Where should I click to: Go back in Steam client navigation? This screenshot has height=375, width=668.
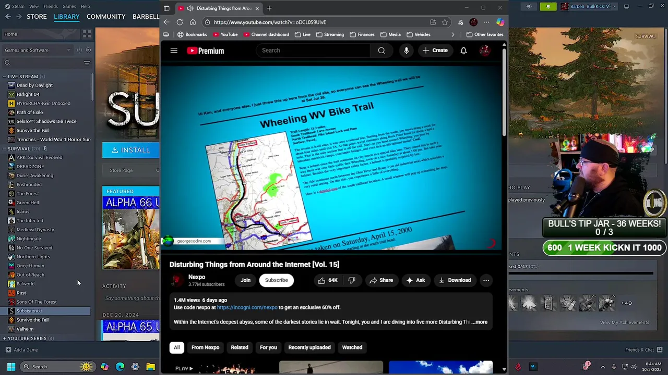8,17
